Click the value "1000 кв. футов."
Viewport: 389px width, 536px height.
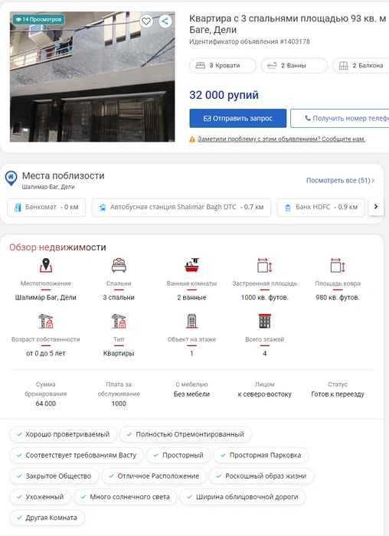[x=265, y=297]
